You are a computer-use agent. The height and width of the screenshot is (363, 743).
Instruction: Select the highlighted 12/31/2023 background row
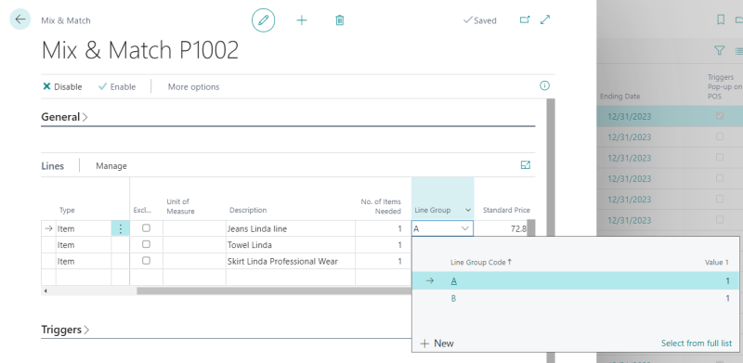point(670,116)
